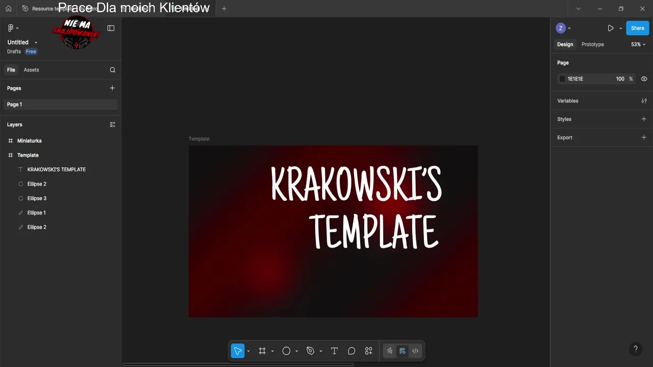
Task: Expand the Pen tool options arrow
Action: (320, 351)
